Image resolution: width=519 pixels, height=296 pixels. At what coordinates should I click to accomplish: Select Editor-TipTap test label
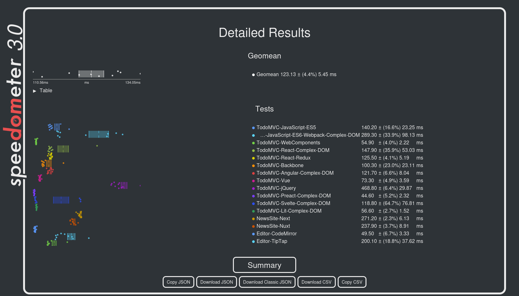coord(272,241)
